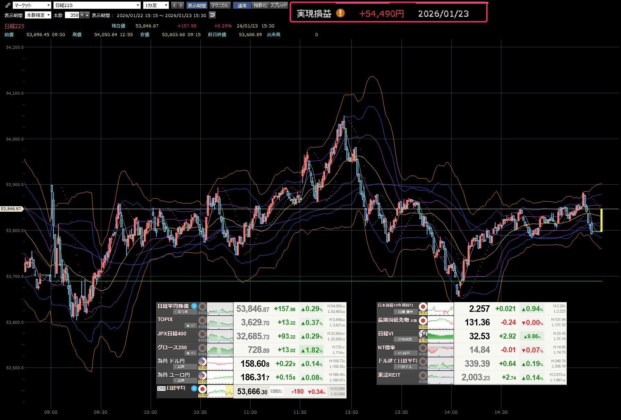Toggle スプレッド chart display mode
Image resolution: width=621 pixels, height=420 pixels.
coord(279,5)
